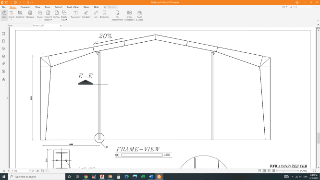Open Chrome from the taskbar

click(x=86, y=177)
